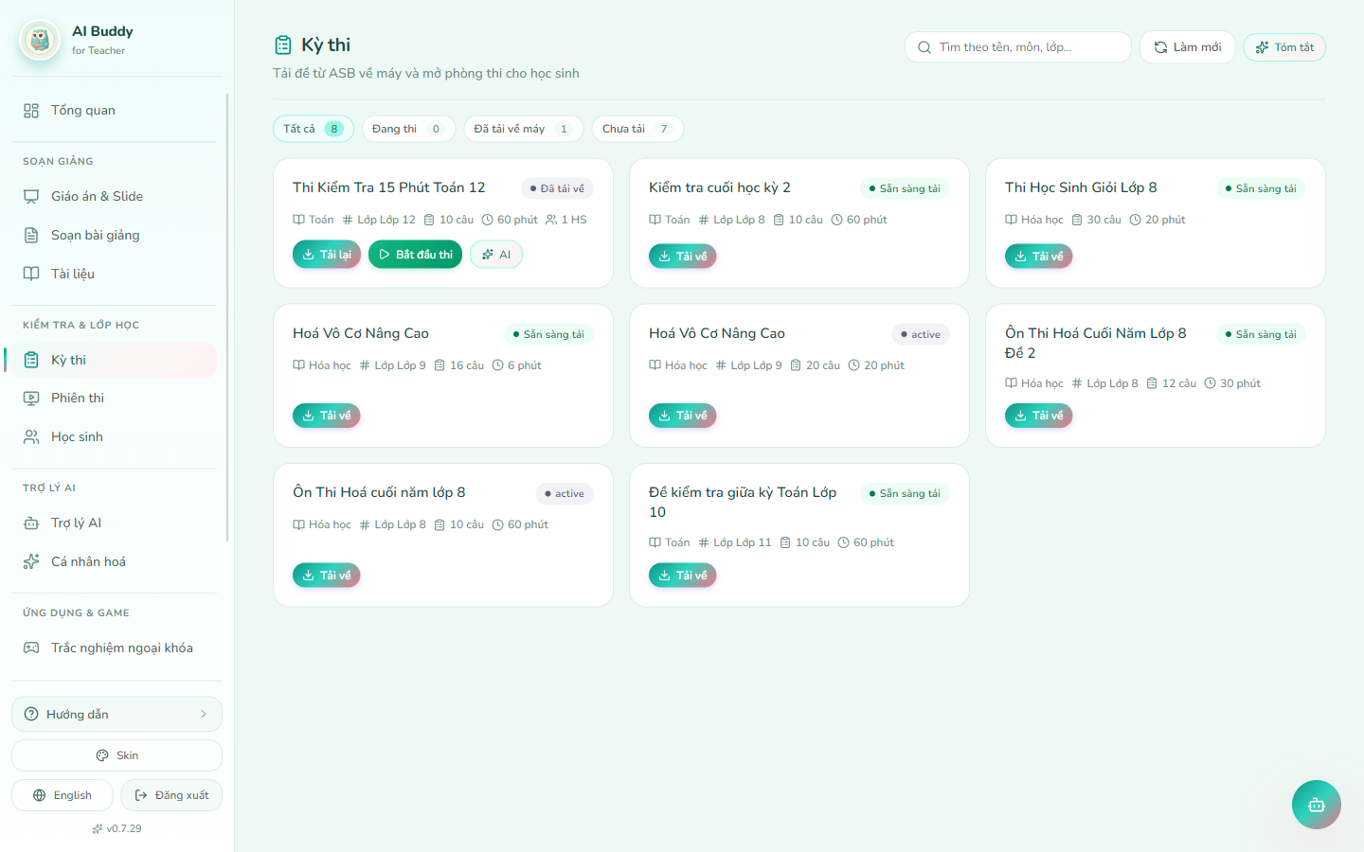Go to Học sinh page
1364x852 pixels.
pyautogui.click(x=114, y=437)
